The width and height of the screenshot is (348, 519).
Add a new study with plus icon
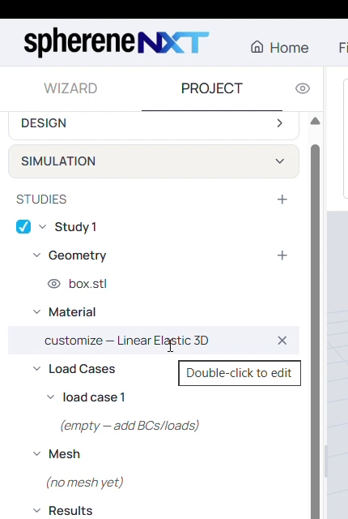pos(282,199)
